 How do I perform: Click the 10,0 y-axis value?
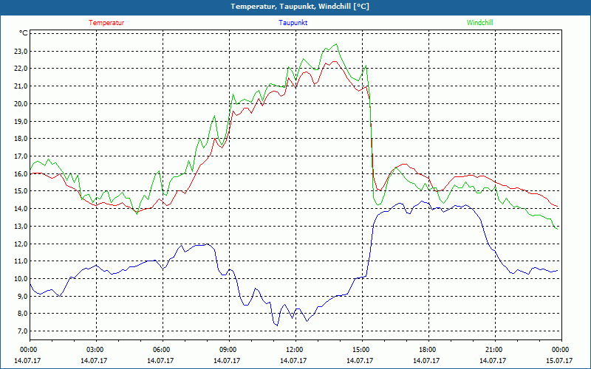(21, 279)
